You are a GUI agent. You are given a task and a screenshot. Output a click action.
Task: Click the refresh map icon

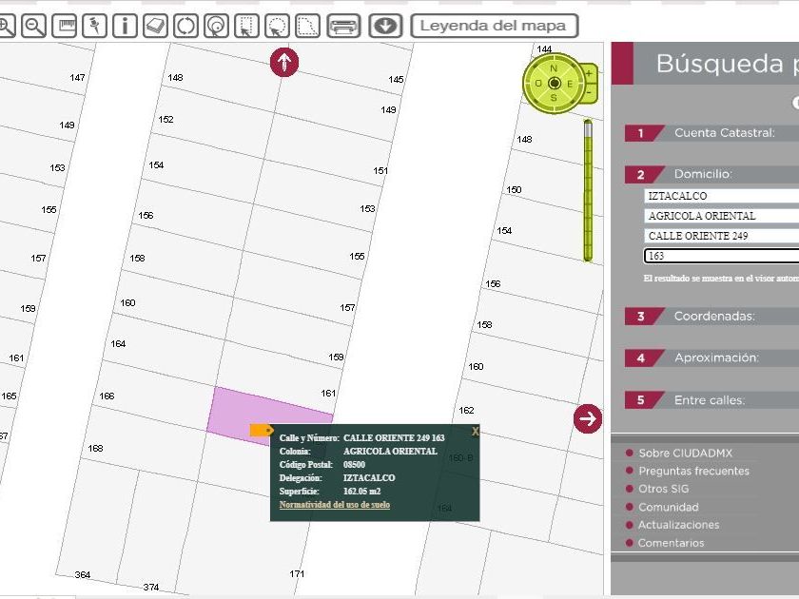tap(186, 26)
